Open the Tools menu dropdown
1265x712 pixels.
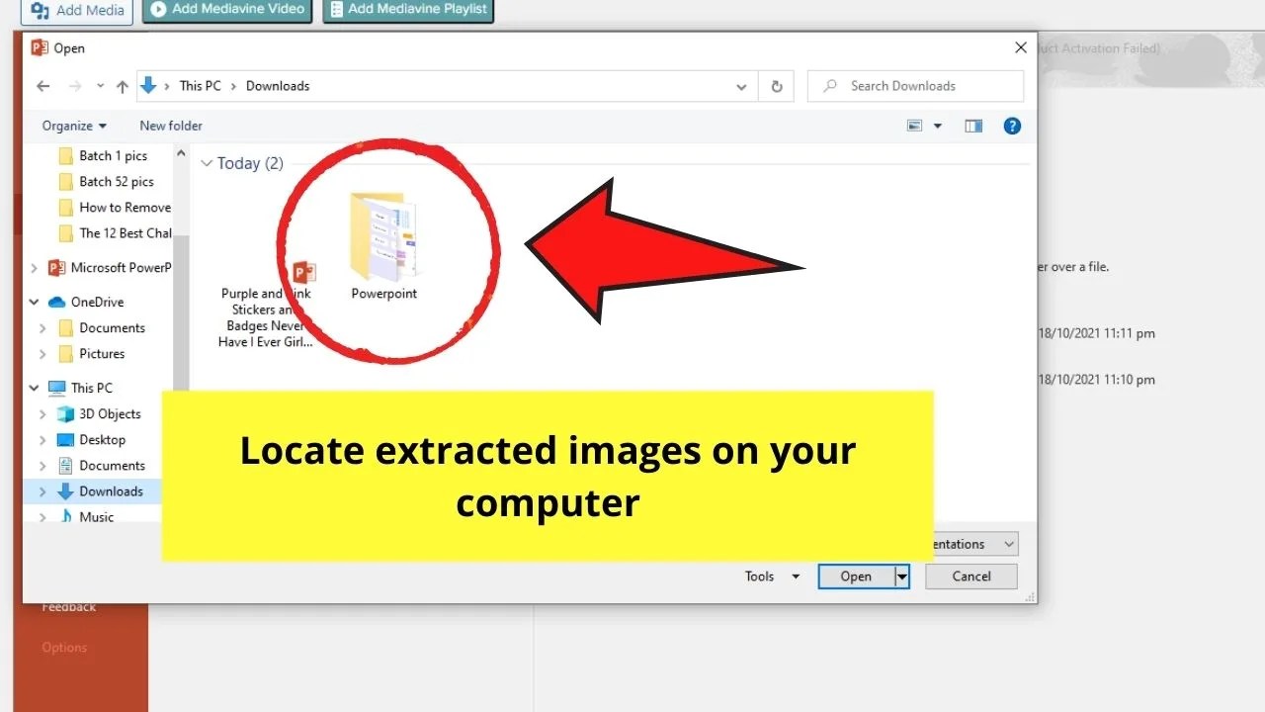771,576
